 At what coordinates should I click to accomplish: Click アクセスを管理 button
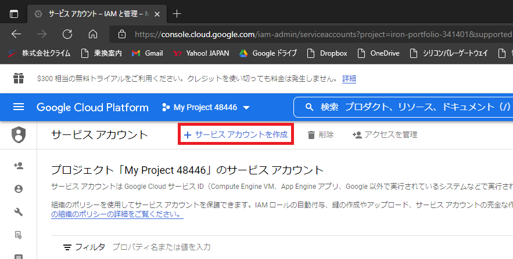(385, 135)
